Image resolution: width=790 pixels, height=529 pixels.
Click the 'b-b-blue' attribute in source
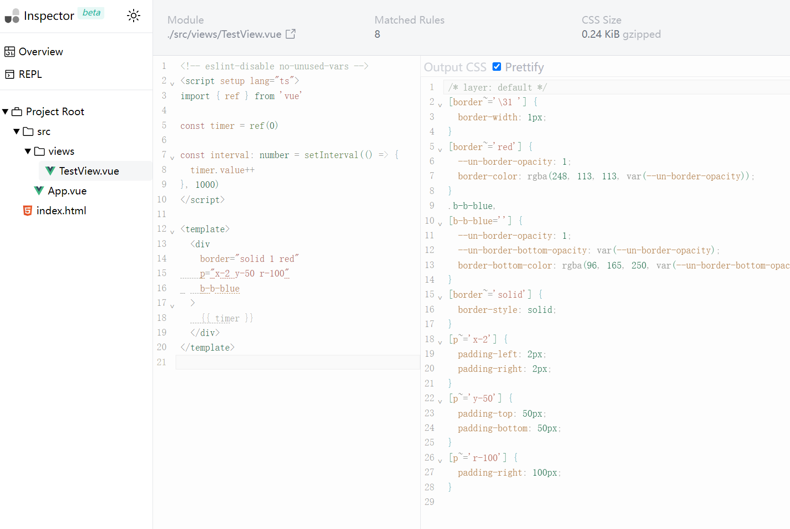click(x=220, y=288)
